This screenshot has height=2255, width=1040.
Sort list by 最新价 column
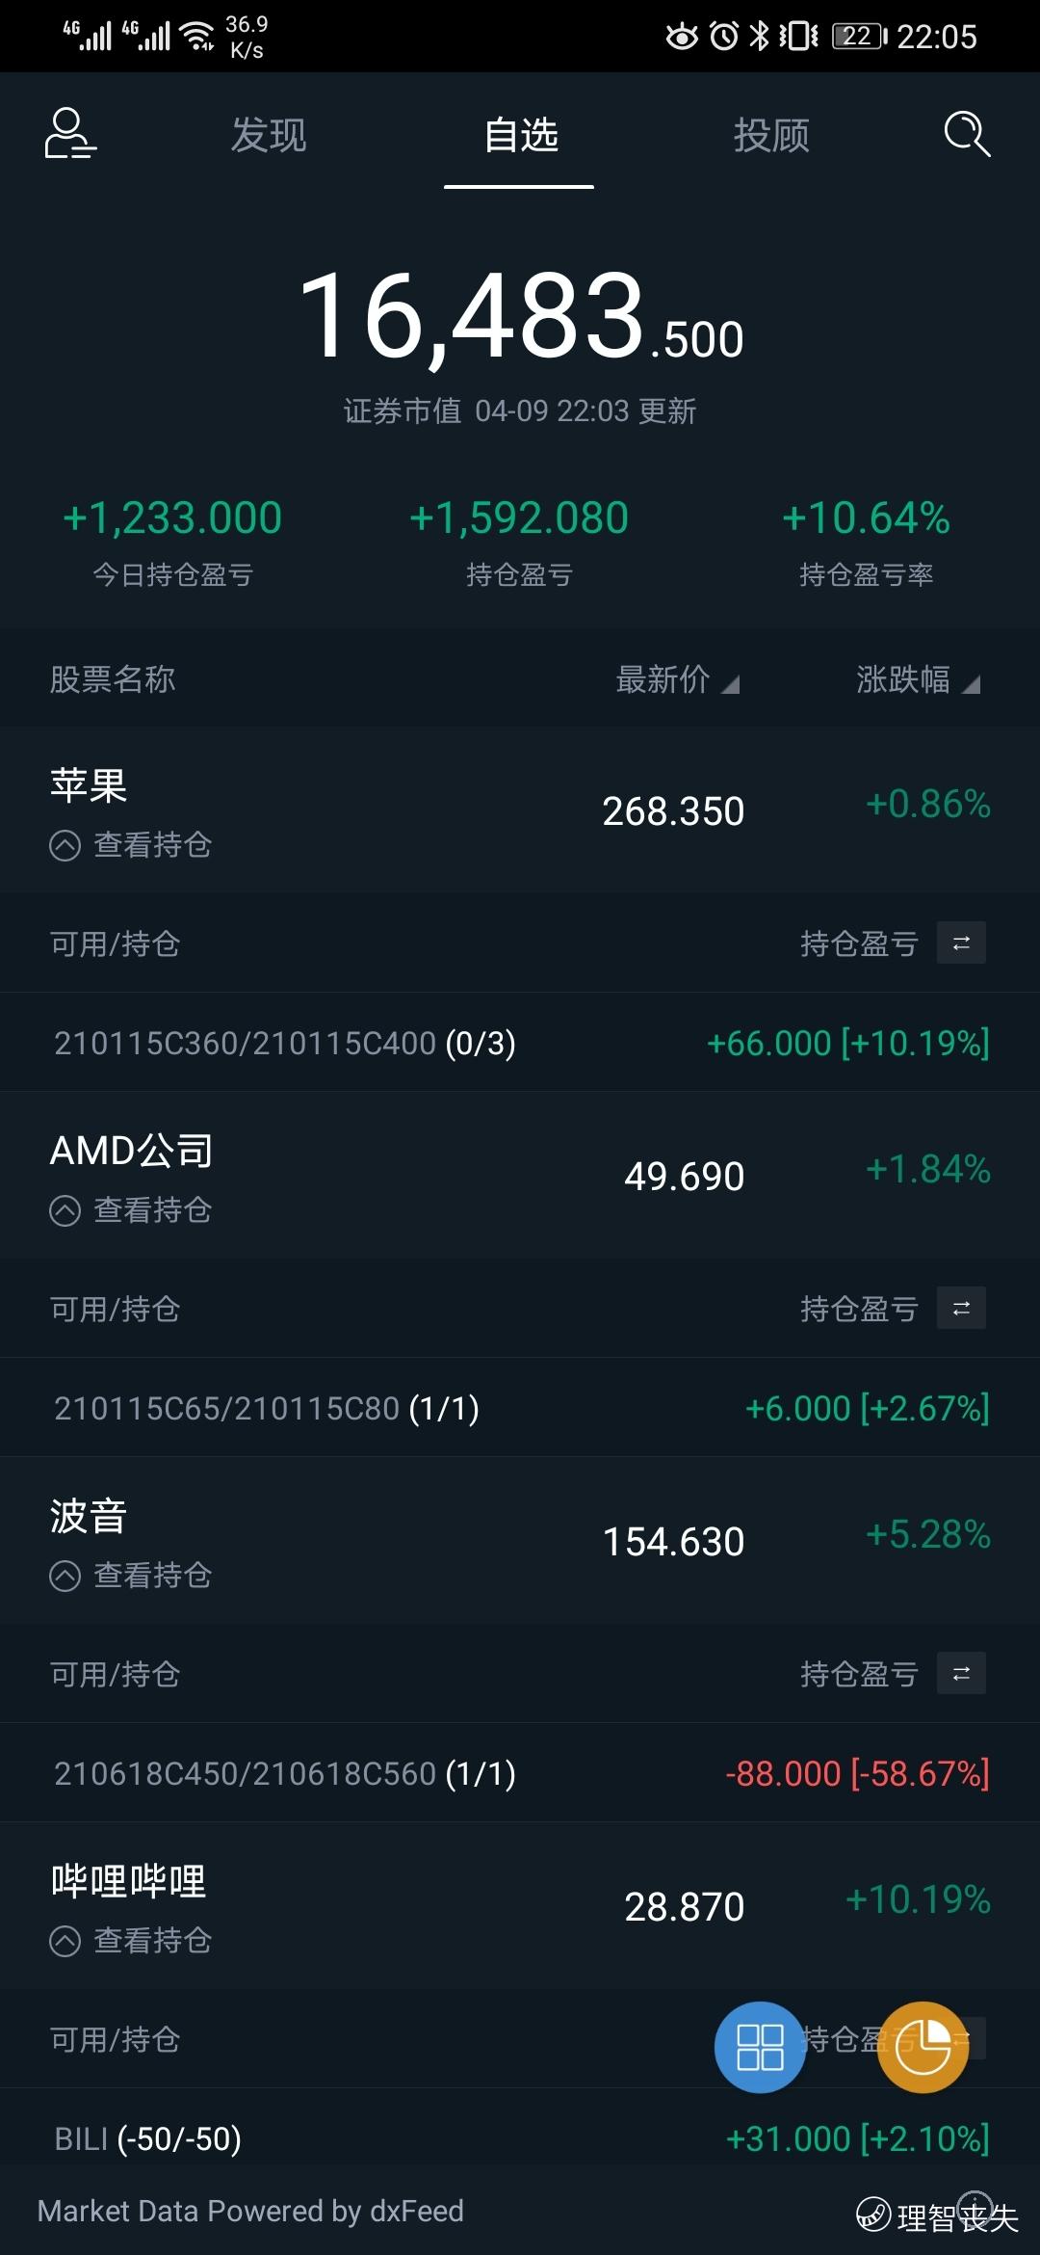coord(677,679)
